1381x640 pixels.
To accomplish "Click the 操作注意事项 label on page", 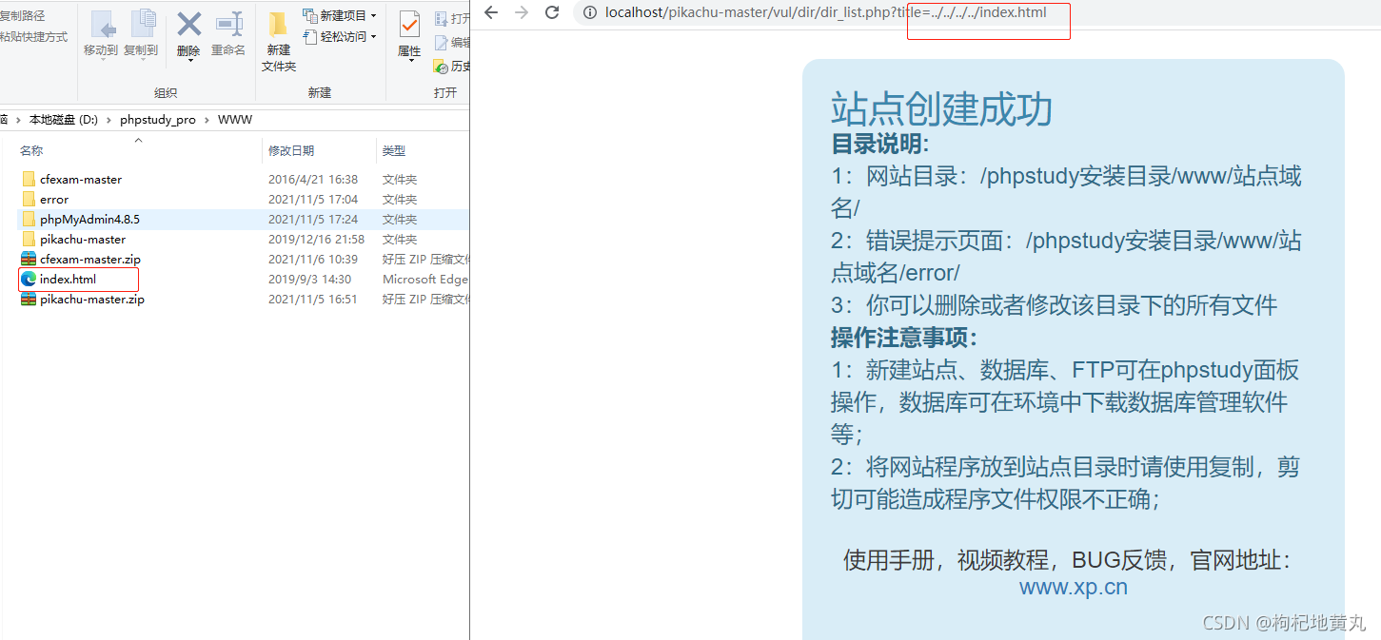I will tap(904, 338).
